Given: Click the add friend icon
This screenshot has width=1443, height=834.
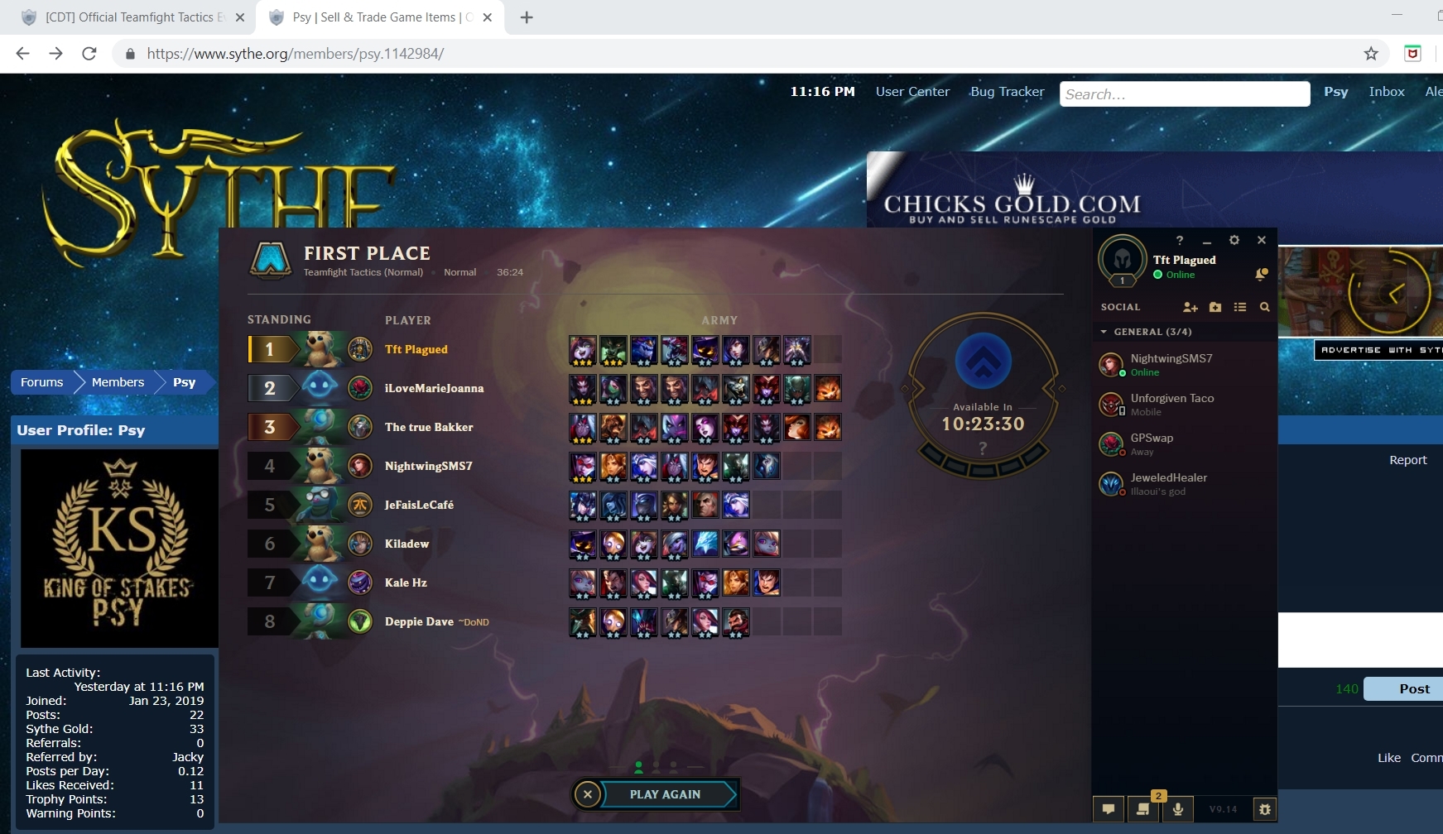Looking at the screenshot, I should 1190,307.
